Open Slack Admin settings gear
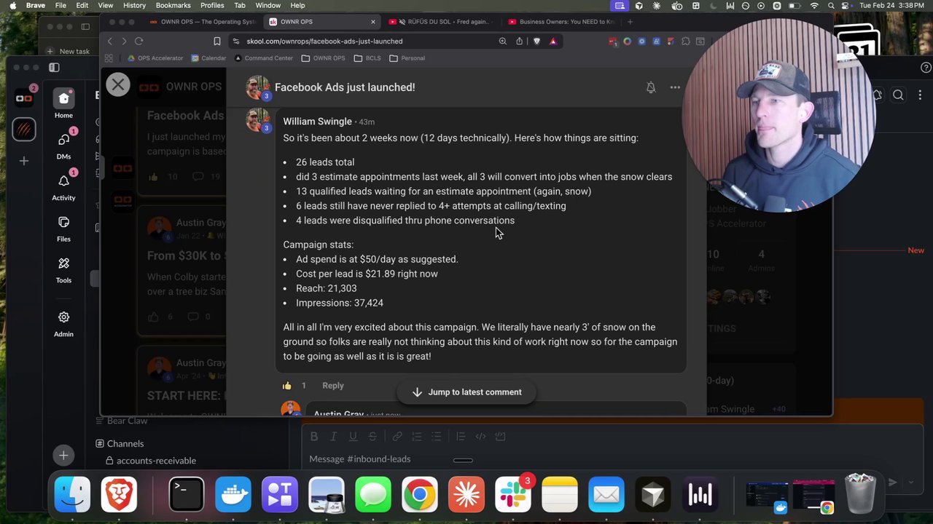933x524 pixels. coord(63,323)
